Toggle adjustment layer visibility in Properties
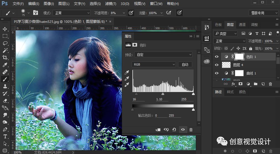This screenshot has width=280, height=154. click(183, 130)
